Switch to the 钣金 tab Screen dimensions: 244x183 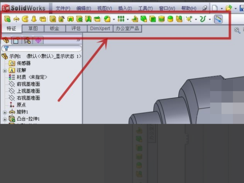click(x=54, y=28)
